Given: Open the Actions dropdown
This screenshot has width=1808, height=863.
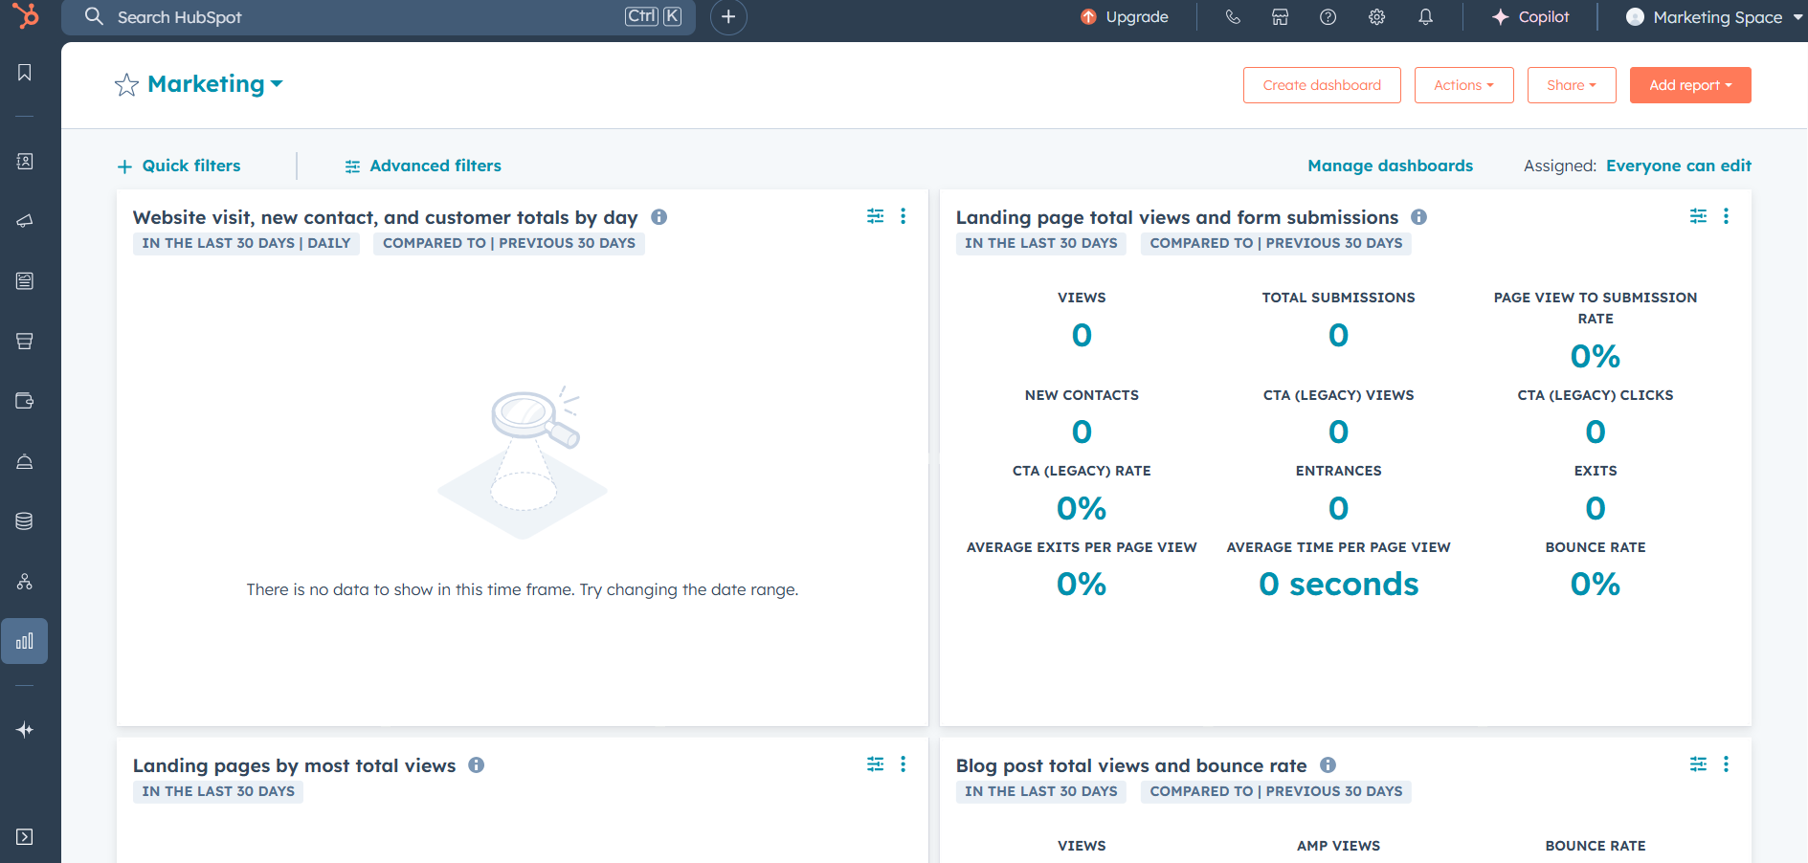Looking at the screenshot, I should [1463, 85].
